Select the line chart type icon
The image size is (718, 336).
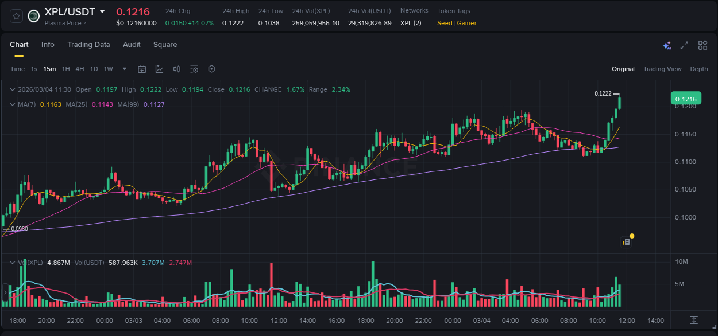point(158,69)
